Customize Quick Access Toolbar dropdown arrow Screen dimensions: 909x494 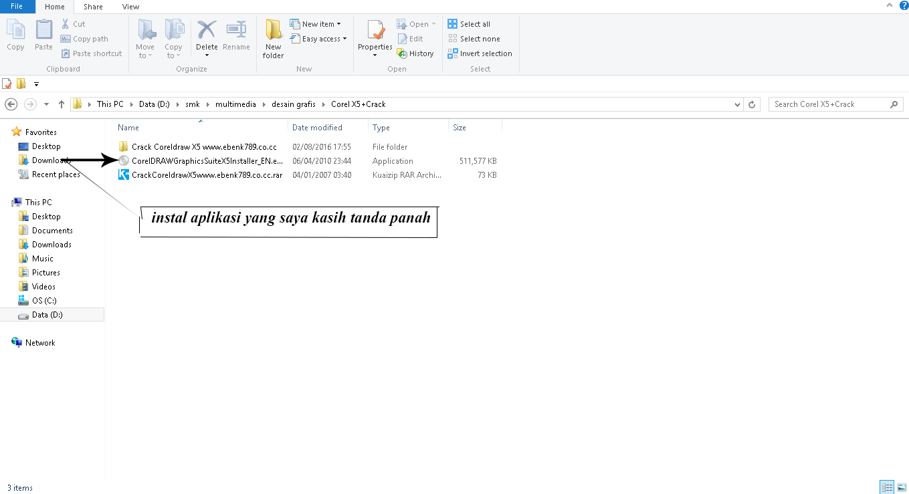coord(36,84)
